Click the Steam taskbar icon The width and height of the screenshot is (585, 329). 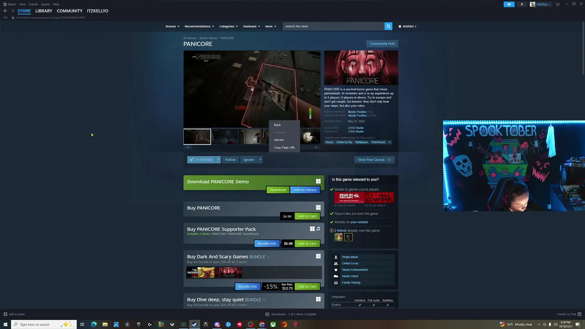pyautogui.click(x=194, y=324)
